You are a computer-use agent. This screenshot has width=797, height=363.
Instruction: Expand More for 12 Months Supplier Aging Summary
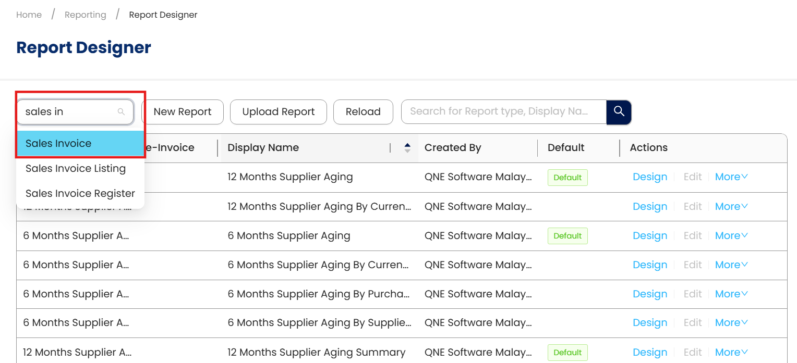[731, 353]
